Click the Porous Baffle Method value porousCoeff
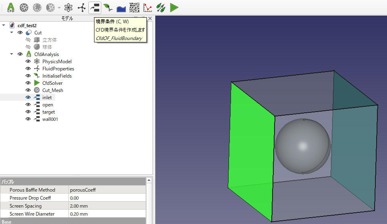 pos(106,190)
